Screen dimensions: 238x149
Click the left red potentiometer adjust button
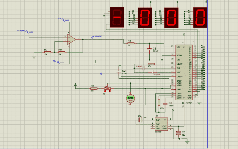click(105, 91)
